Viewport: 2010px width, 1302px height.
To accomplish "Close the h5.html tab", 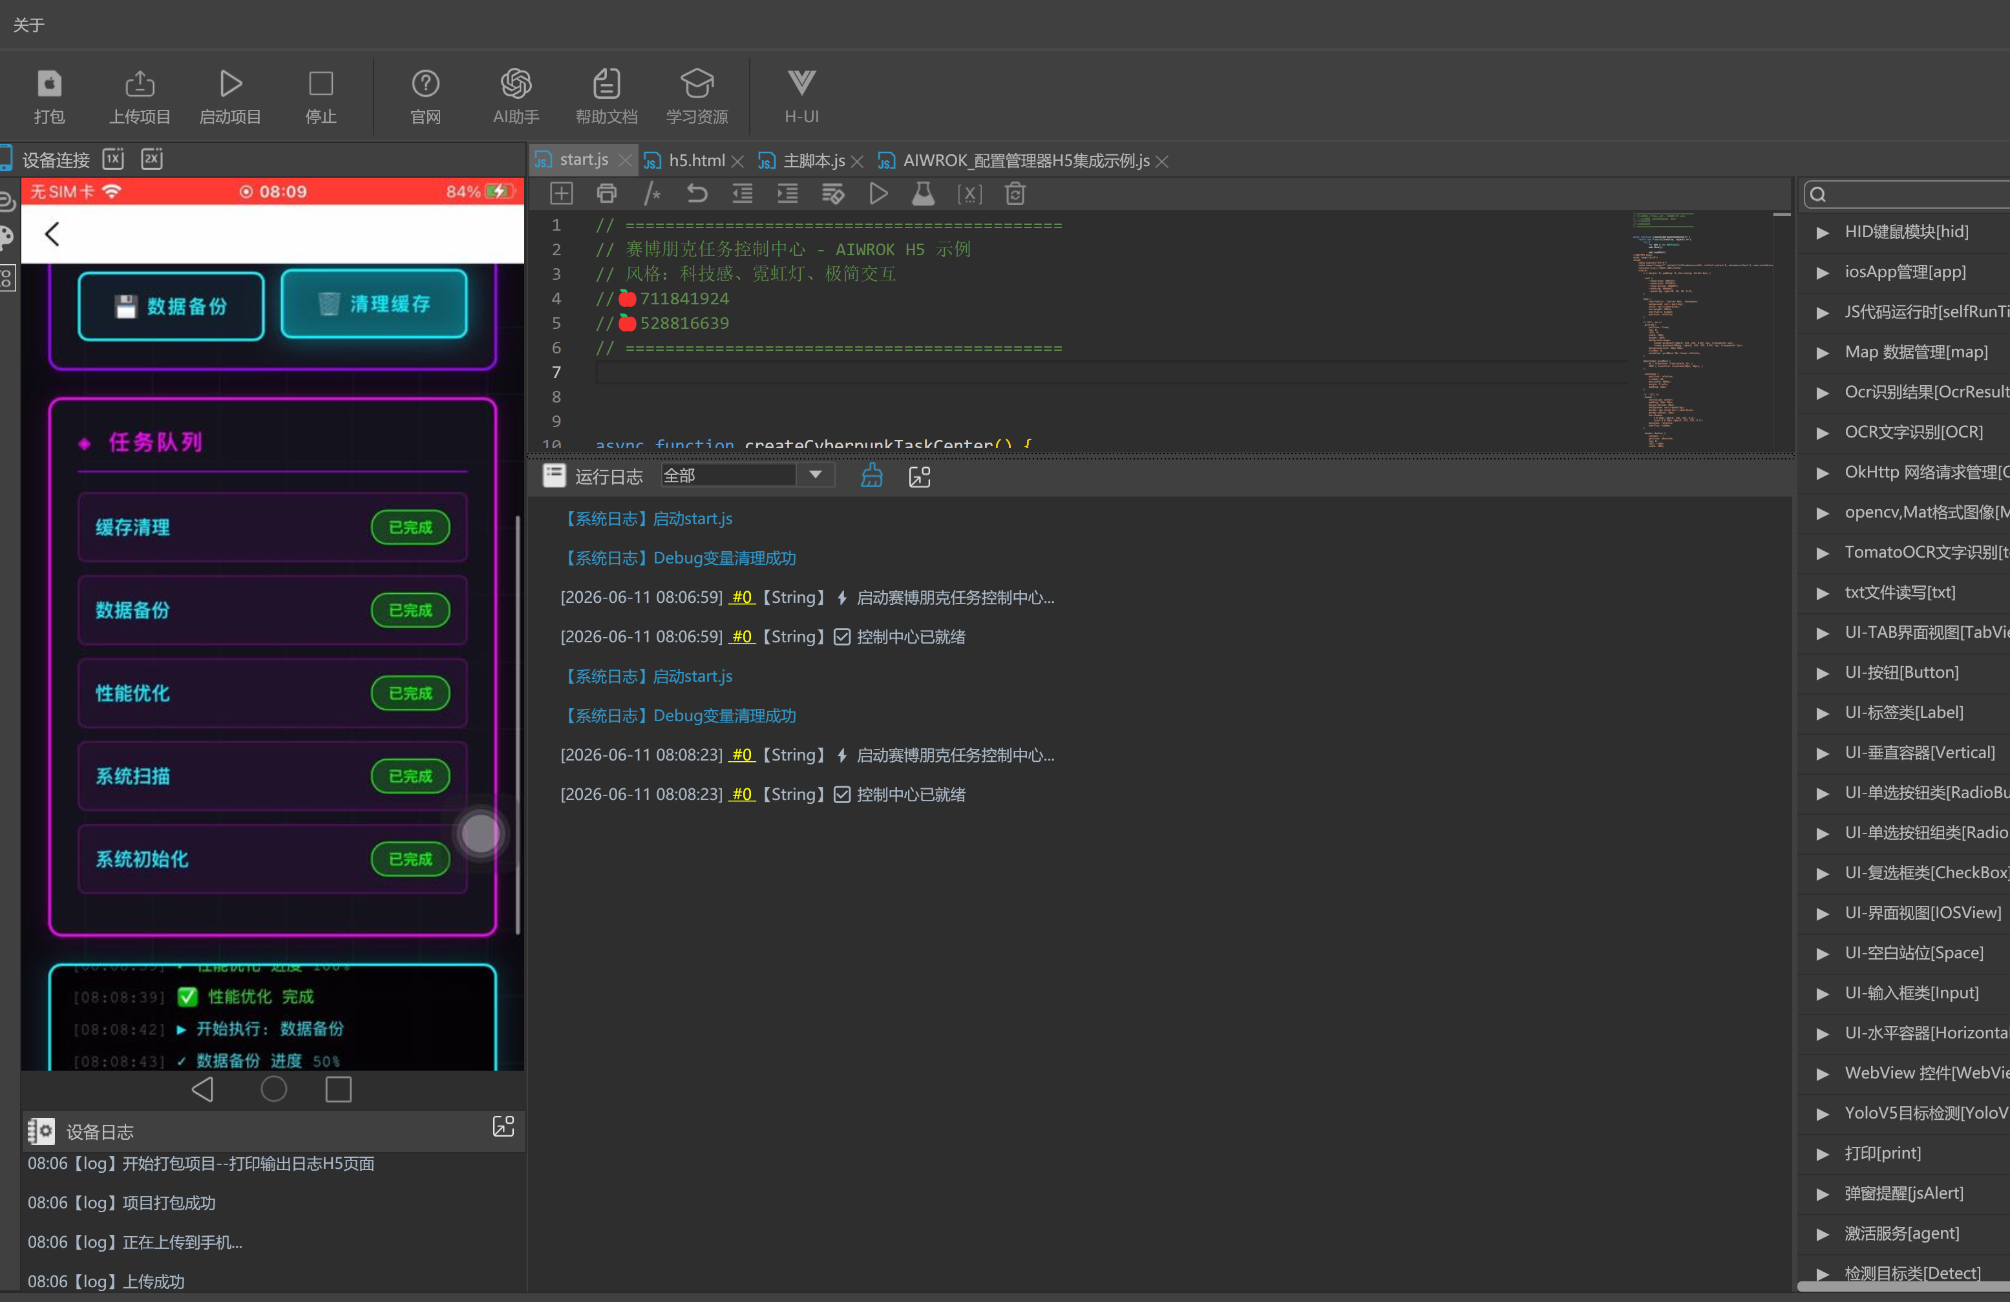I will 737,162.
